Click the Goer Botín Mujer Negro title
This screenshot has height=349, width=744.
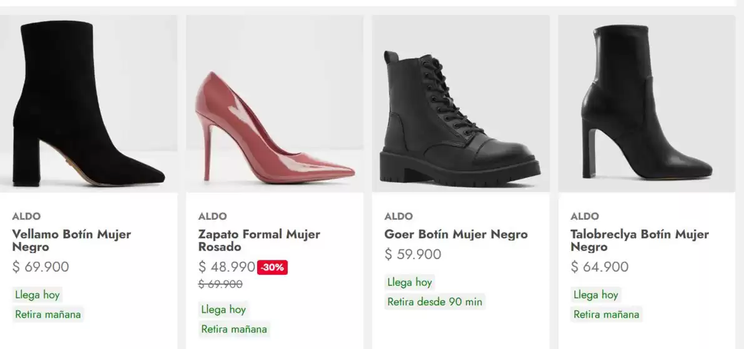point(456,234)
